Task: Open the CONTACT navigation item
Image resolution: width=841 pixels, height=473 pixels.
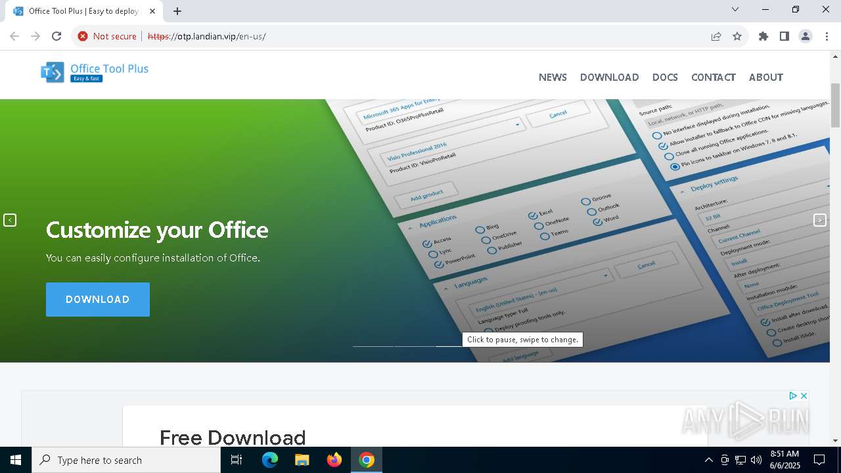Action: click(x=713, y=77)
